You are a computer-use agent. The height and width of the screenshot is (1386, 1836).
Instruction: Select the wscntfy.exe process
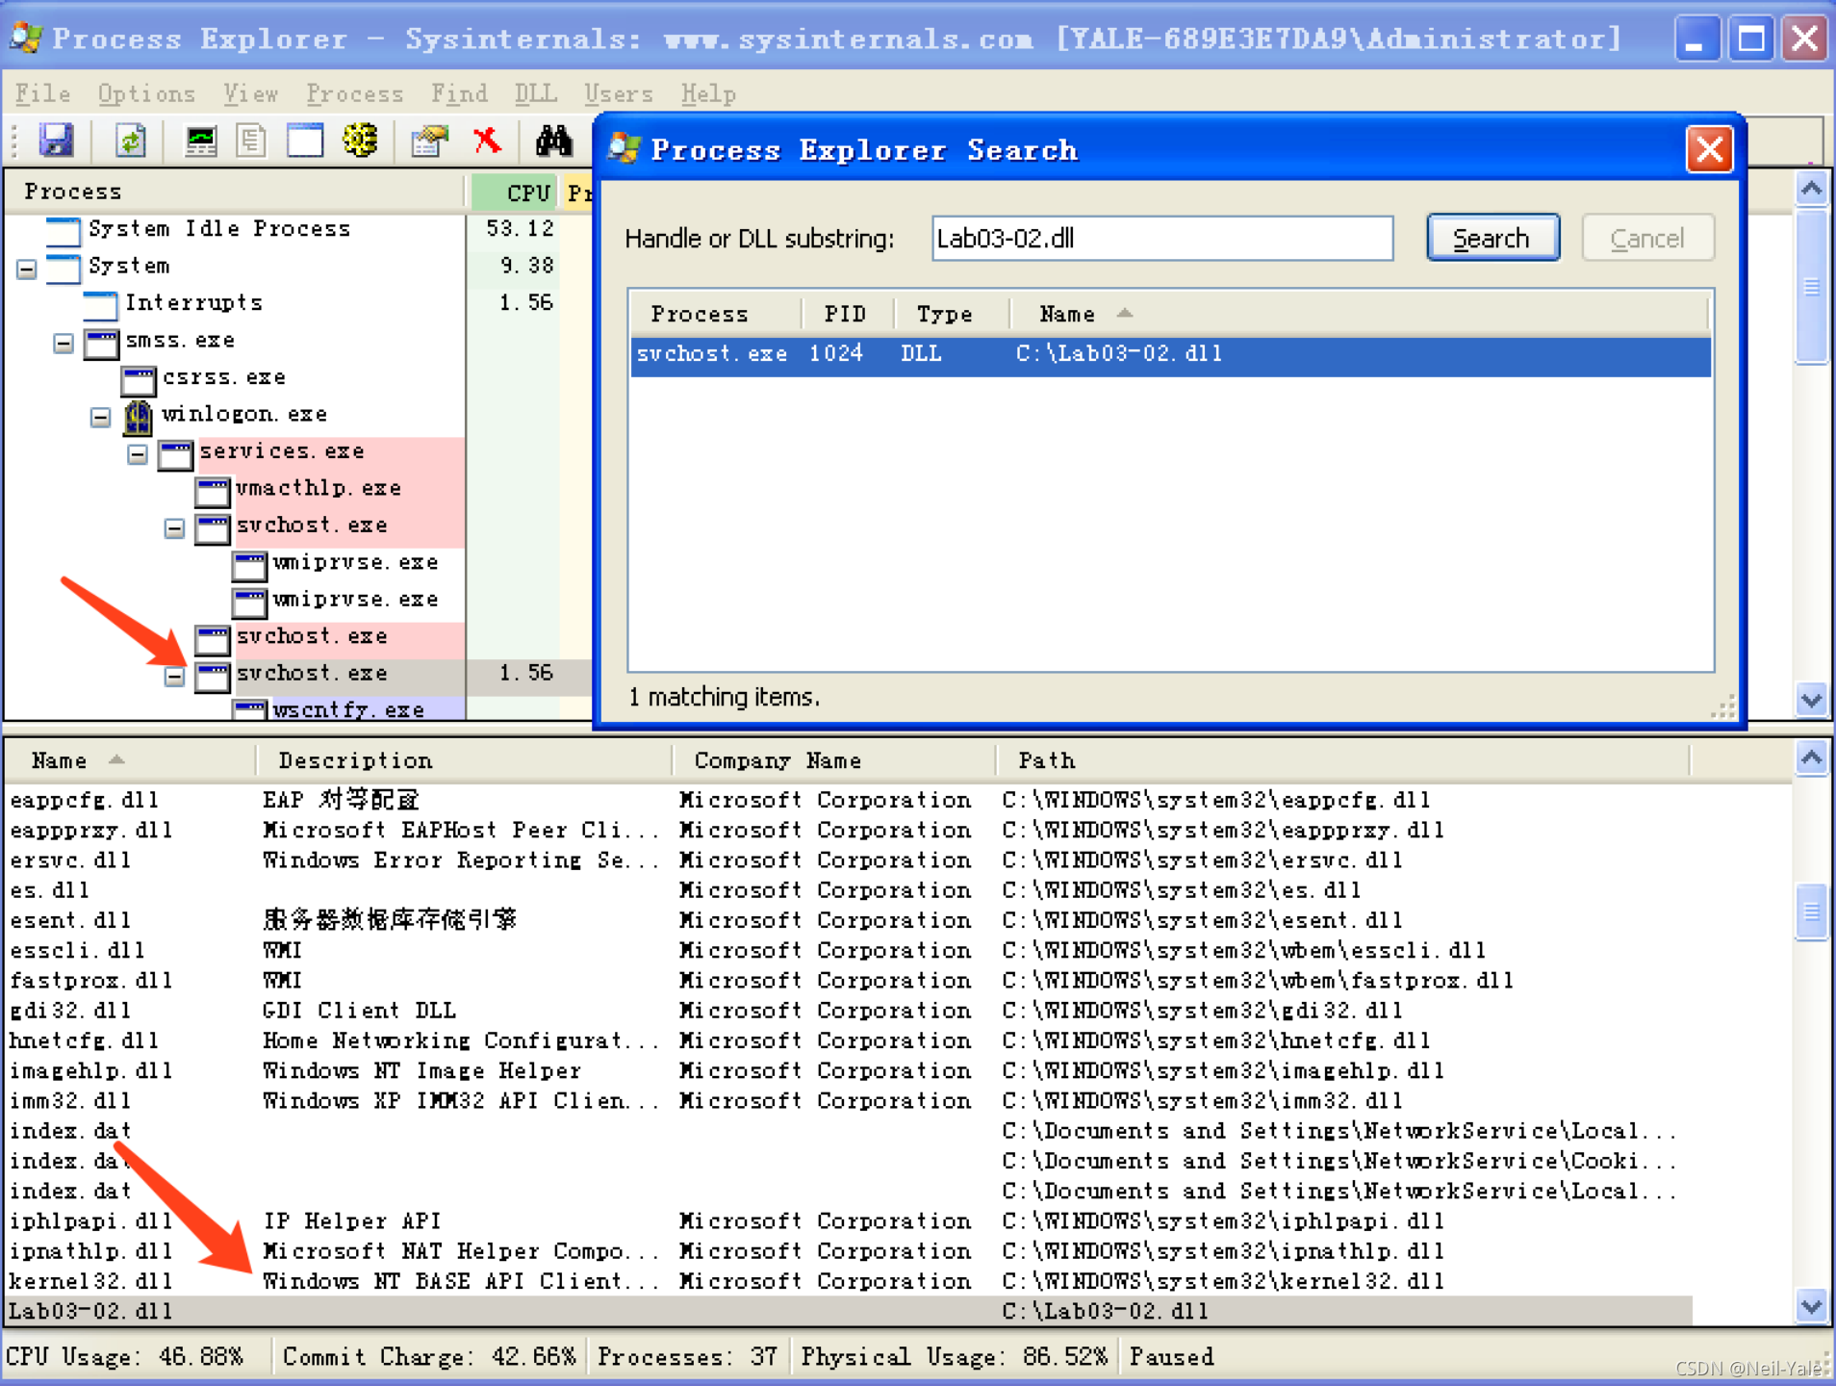pyautogui.click(x=348, y=710)
